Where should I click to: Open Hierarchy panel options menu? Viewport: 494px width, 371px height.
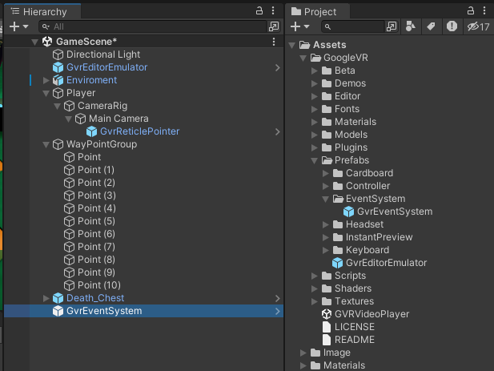point(273,11)
